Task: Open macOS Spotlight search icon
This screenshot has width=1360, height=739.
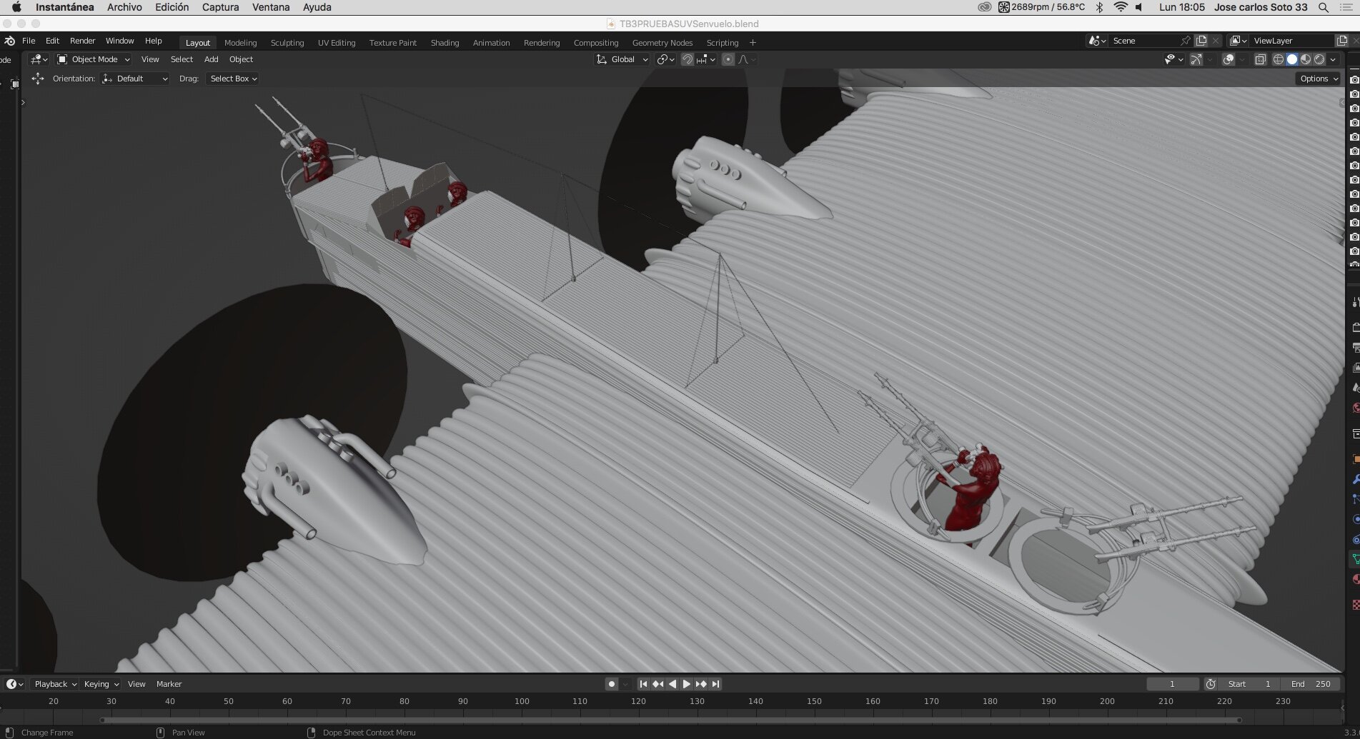Action: (x=1324, y=7)
